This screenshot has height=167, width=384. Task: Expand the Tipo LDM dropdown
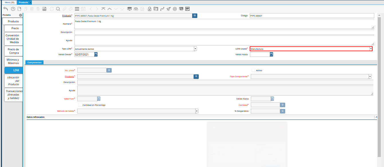tap(195, 49)
